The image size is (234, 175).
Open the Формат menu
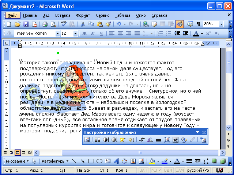click(x=83, y=15)
